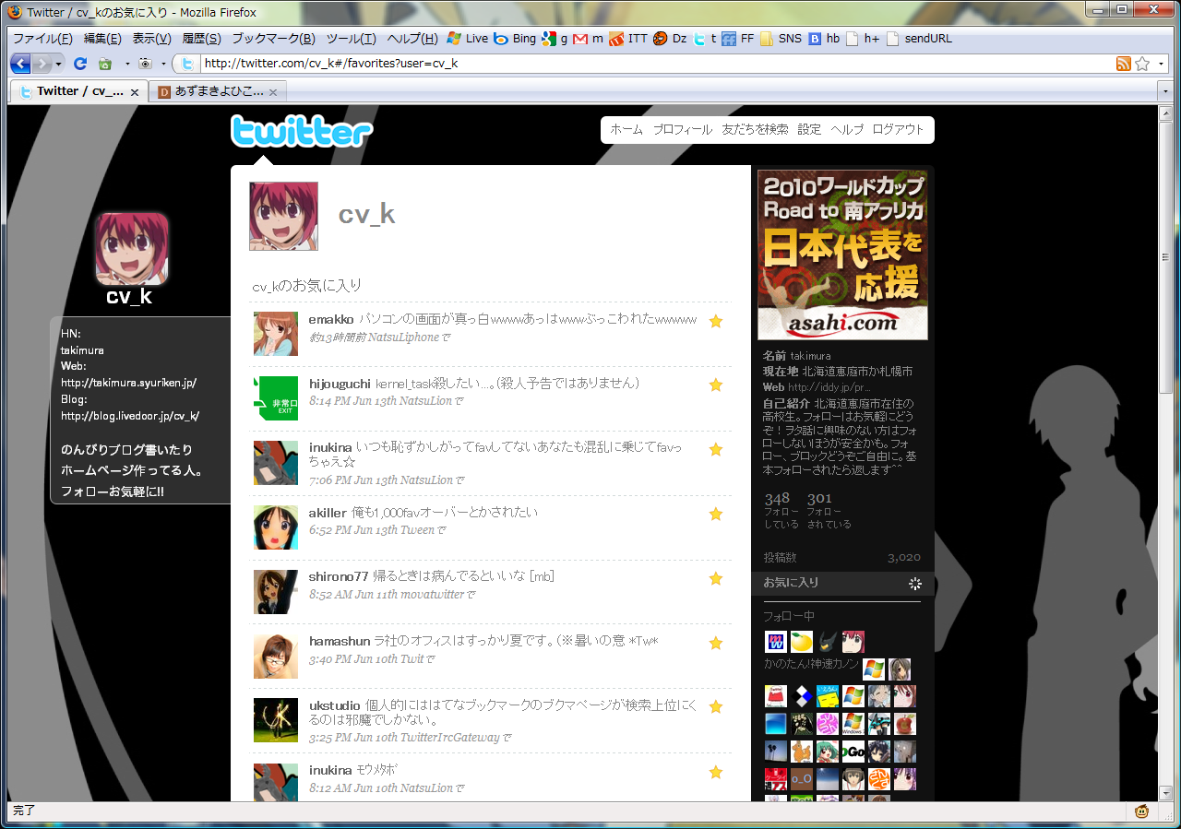Click the Greasemonkey monkey status bar icon

point(1142,811)
